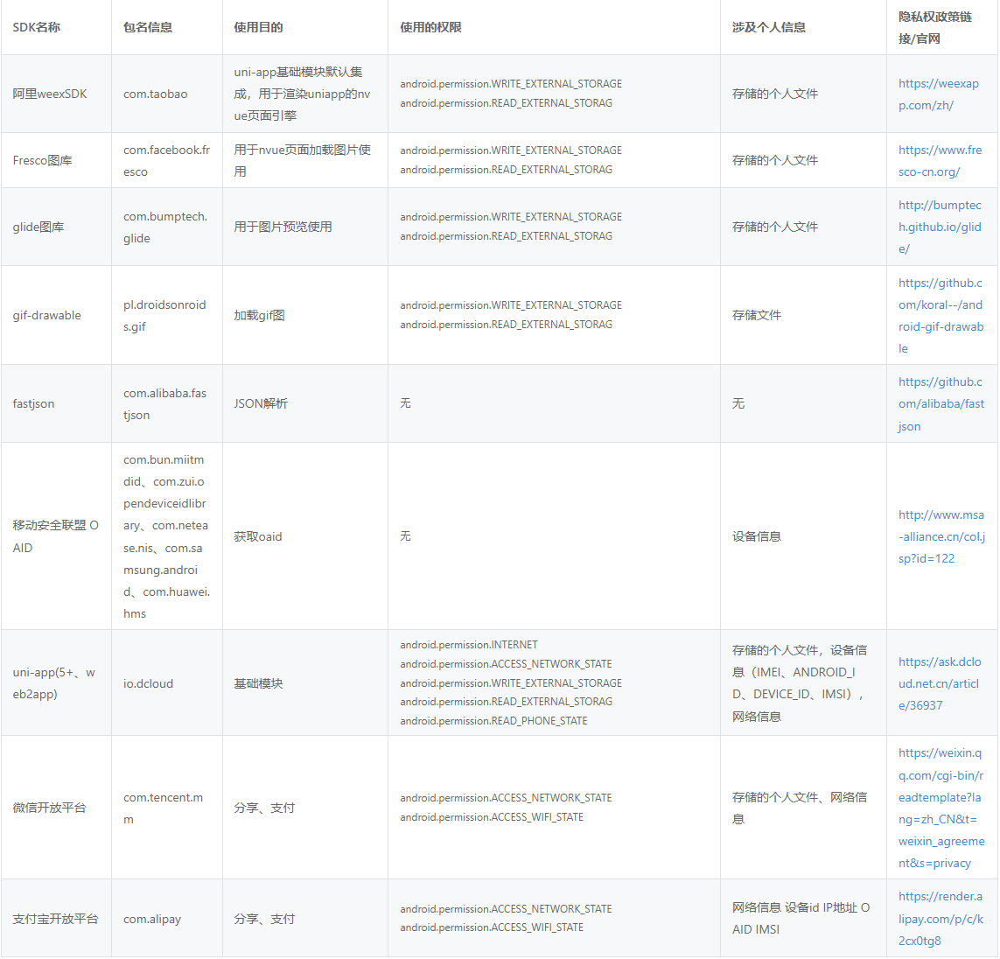Click the 'com.alibaba.fastjson' package cell
Viewport: 1000px width, 959px height.
click(x=165, y=404)
